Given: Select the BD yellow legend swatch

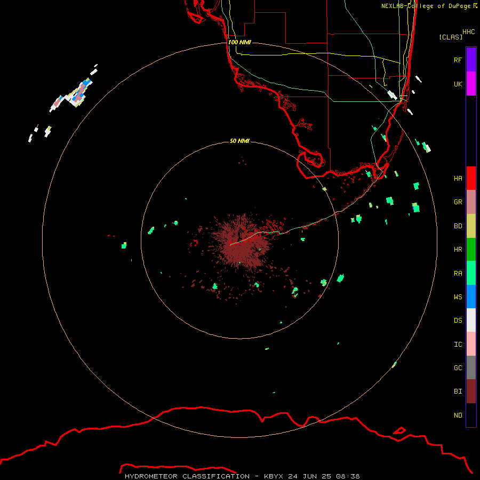Looking at the screenshot, I should (x=471, y=226).
